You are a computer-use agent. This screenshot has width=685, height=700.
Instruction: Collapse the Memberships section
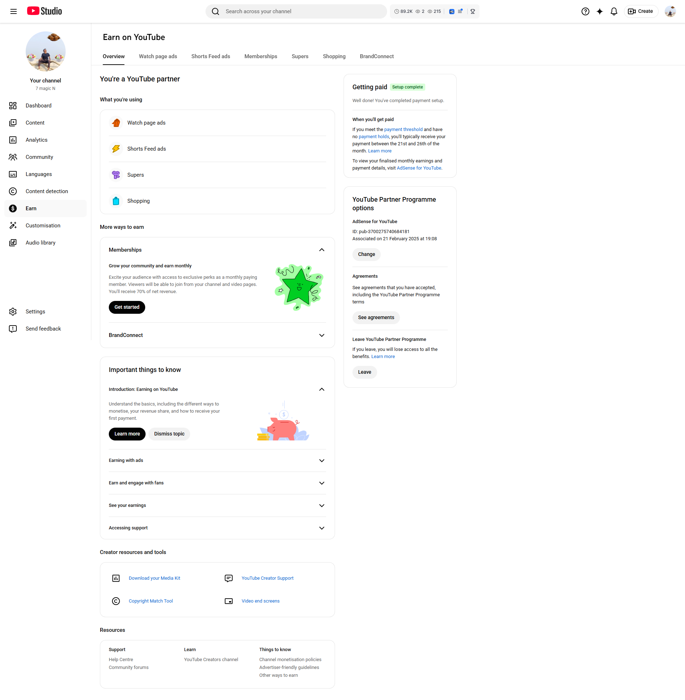pos(321,250)
